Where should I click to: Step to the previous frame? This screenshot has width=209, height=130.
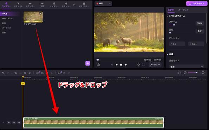(x=112, y=65)
